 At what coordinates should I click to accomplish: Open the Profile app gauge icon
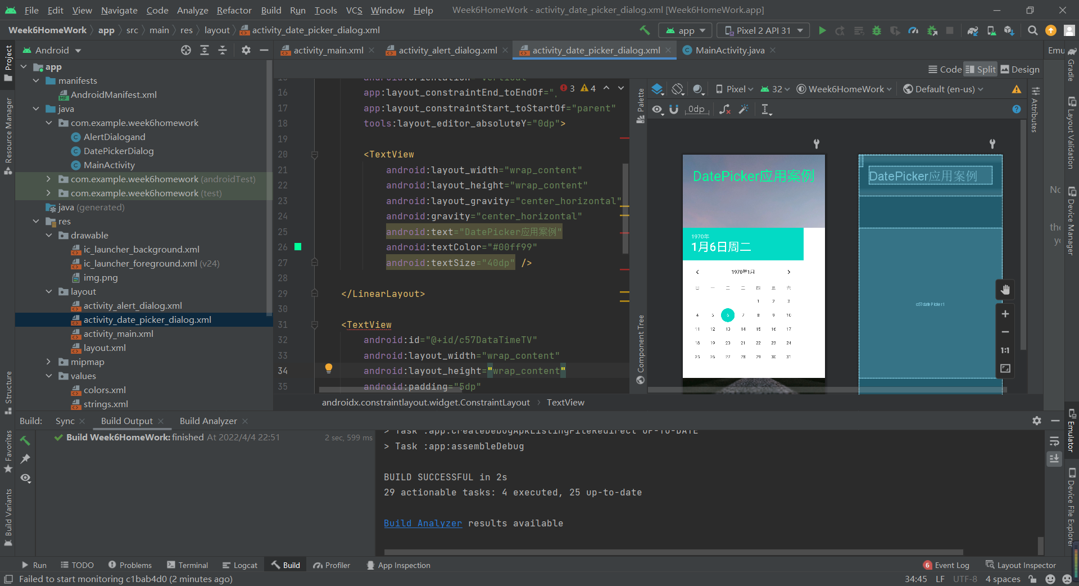(x=913, y=30)
